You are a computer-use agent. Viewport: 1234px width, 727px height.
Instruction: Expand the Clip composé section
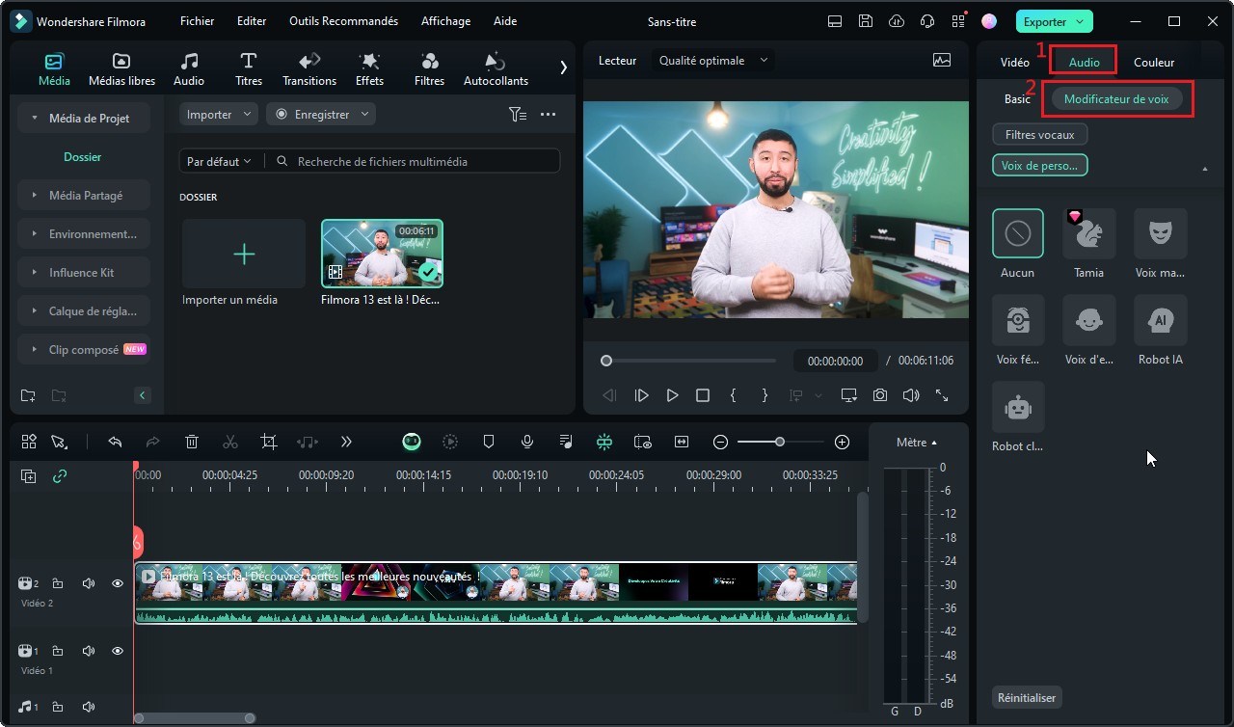click(x=85, y=350)
